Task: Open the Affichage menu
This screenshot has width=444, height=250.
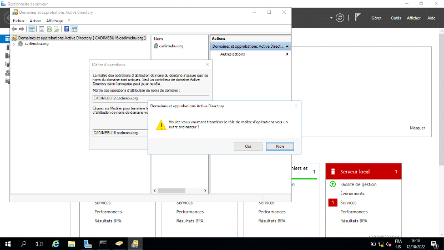Action: (x=55, y=21)
